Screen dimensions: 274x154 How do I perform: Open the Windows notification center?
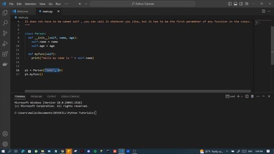tap(268, 151)
